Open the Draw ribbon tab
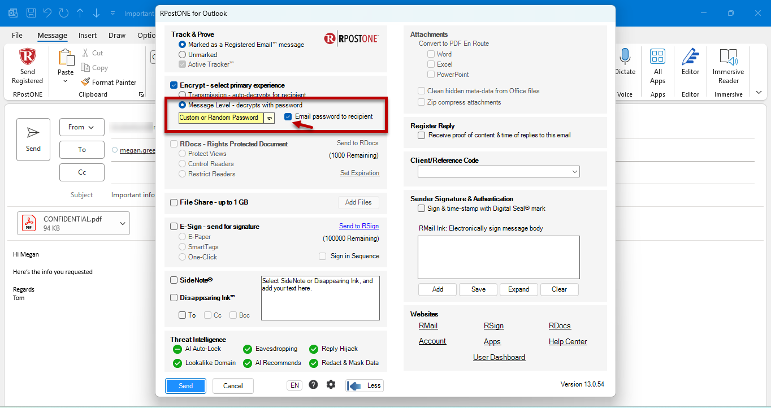Screen dimensions: 771x408 (x=117, y=35)
